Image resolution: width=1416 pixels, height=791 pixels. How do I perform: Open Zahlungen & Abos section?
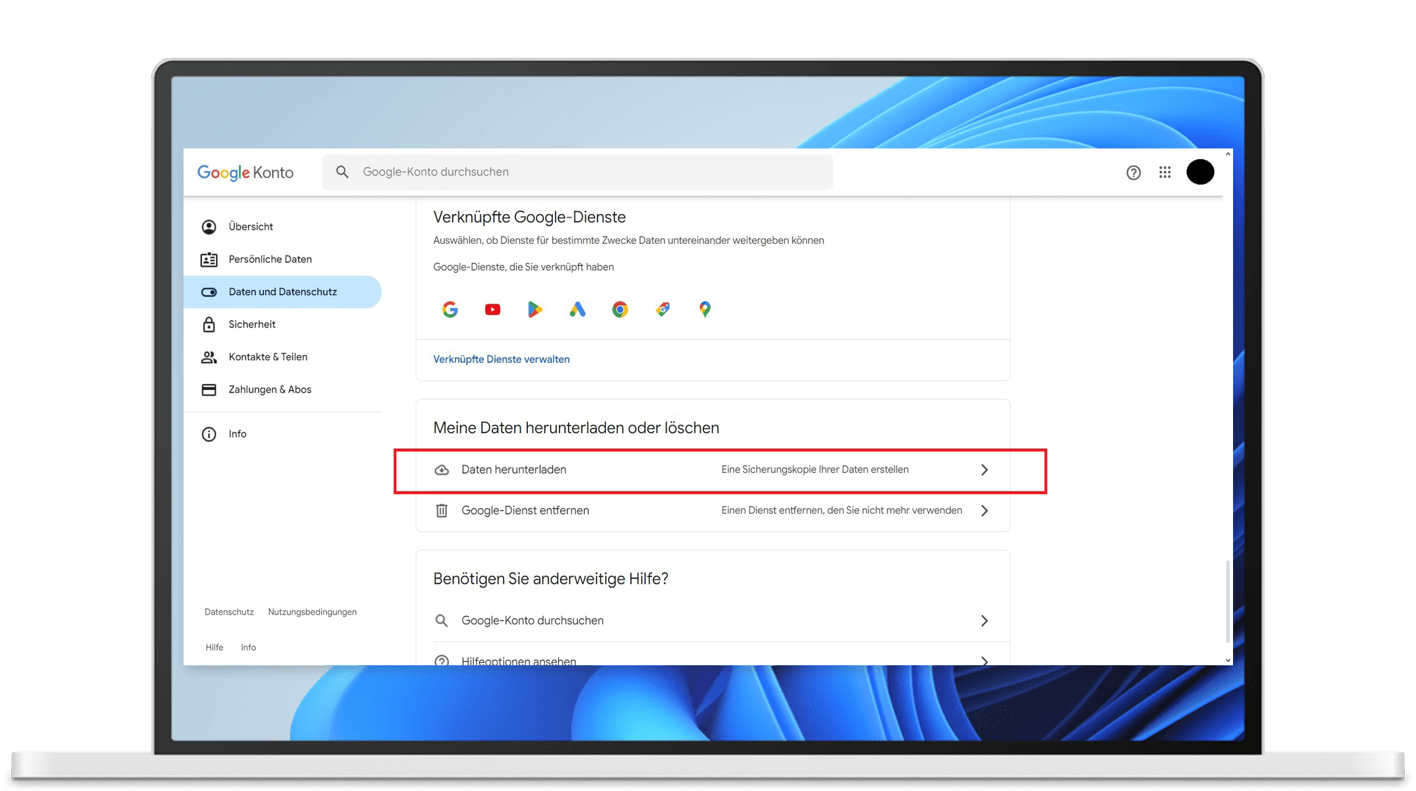click(283, 389)
